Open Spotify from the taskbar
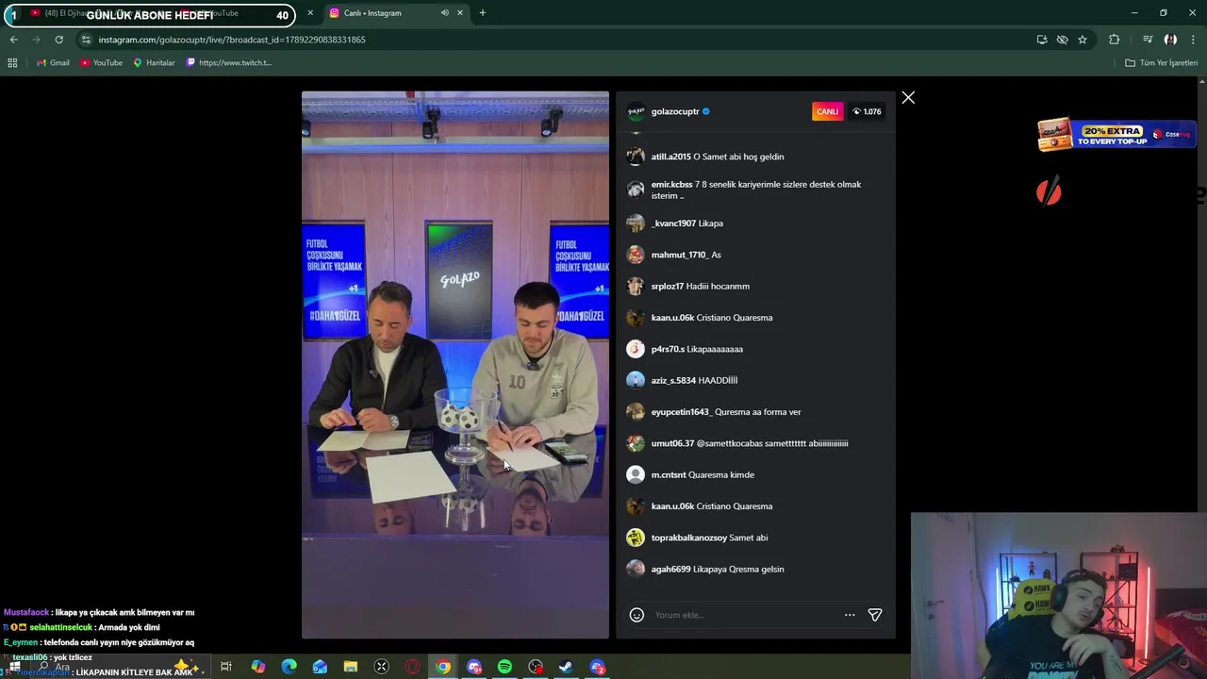 pyautogui.click(x=504, y=667)
